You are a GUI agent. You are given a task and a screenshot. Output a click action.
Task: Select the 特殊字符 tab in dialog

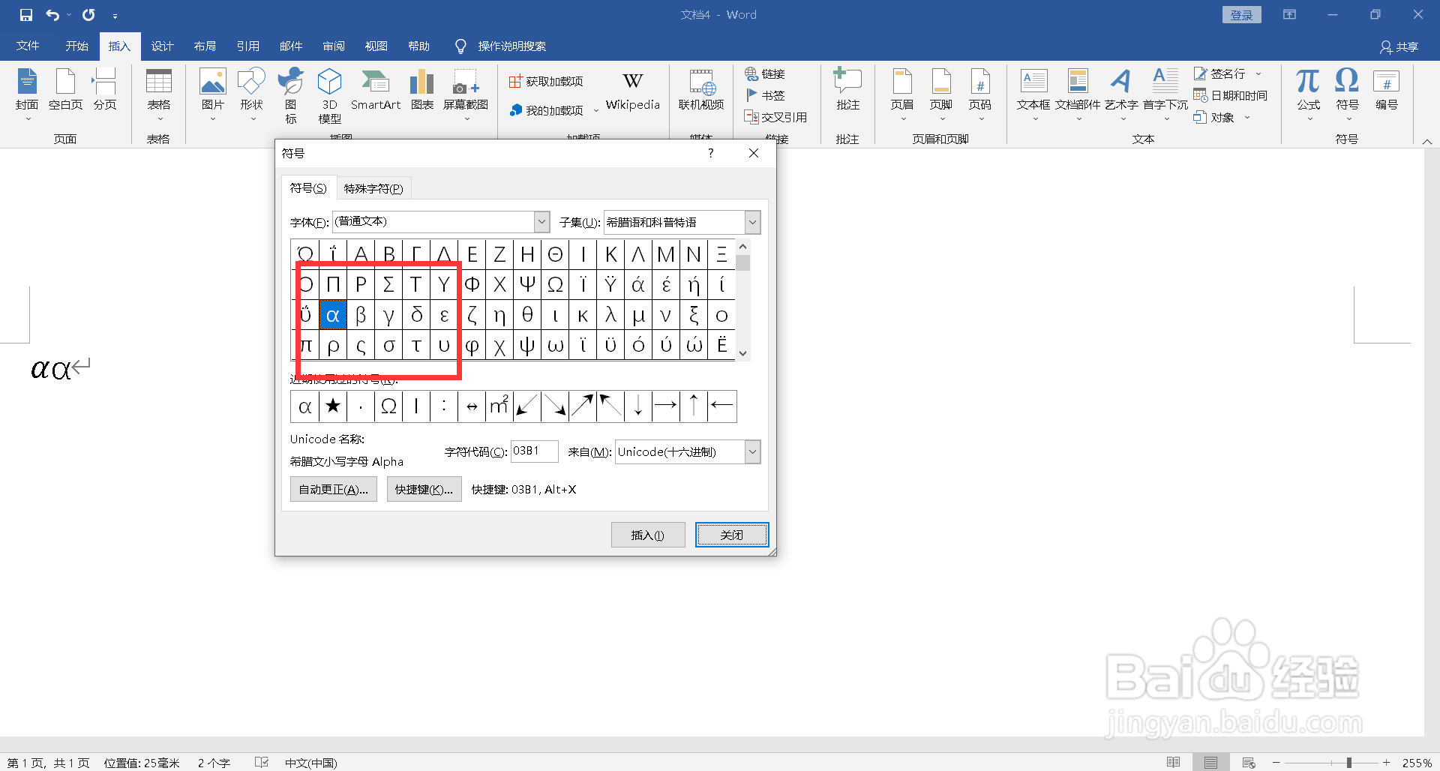pos(373,188)
